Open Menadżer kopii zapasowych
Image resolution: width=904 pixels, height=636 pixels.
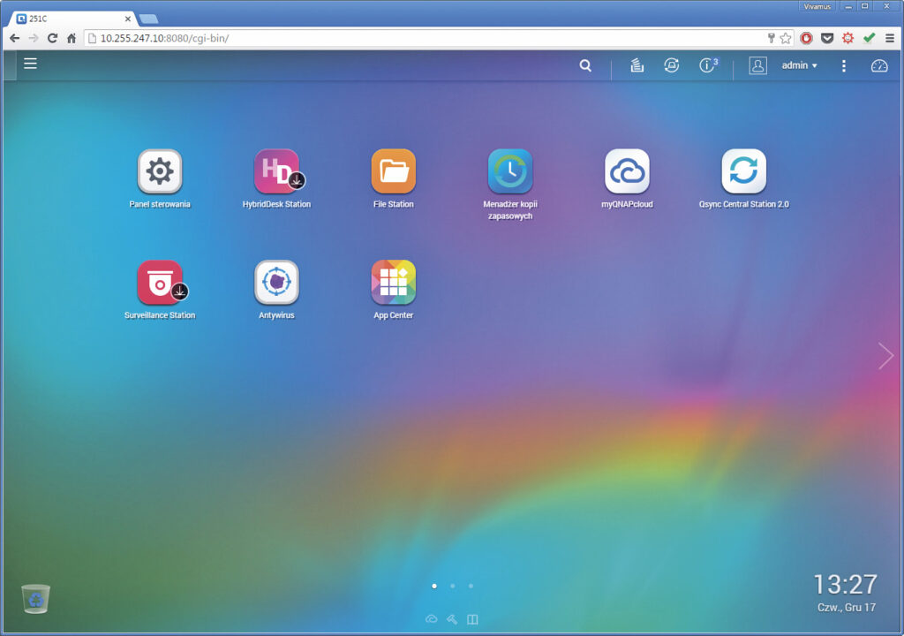click(509, 171)
